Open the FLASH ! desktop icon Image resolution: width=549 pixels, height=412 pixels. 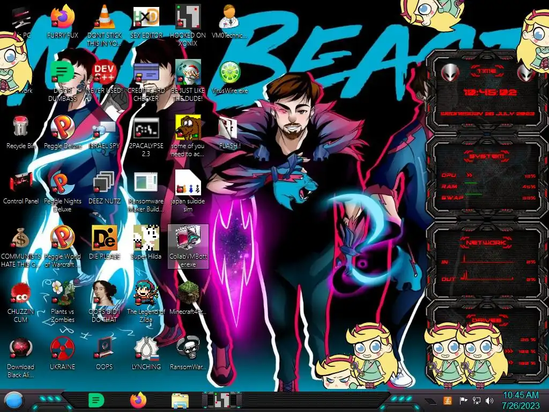click(229, 133)
